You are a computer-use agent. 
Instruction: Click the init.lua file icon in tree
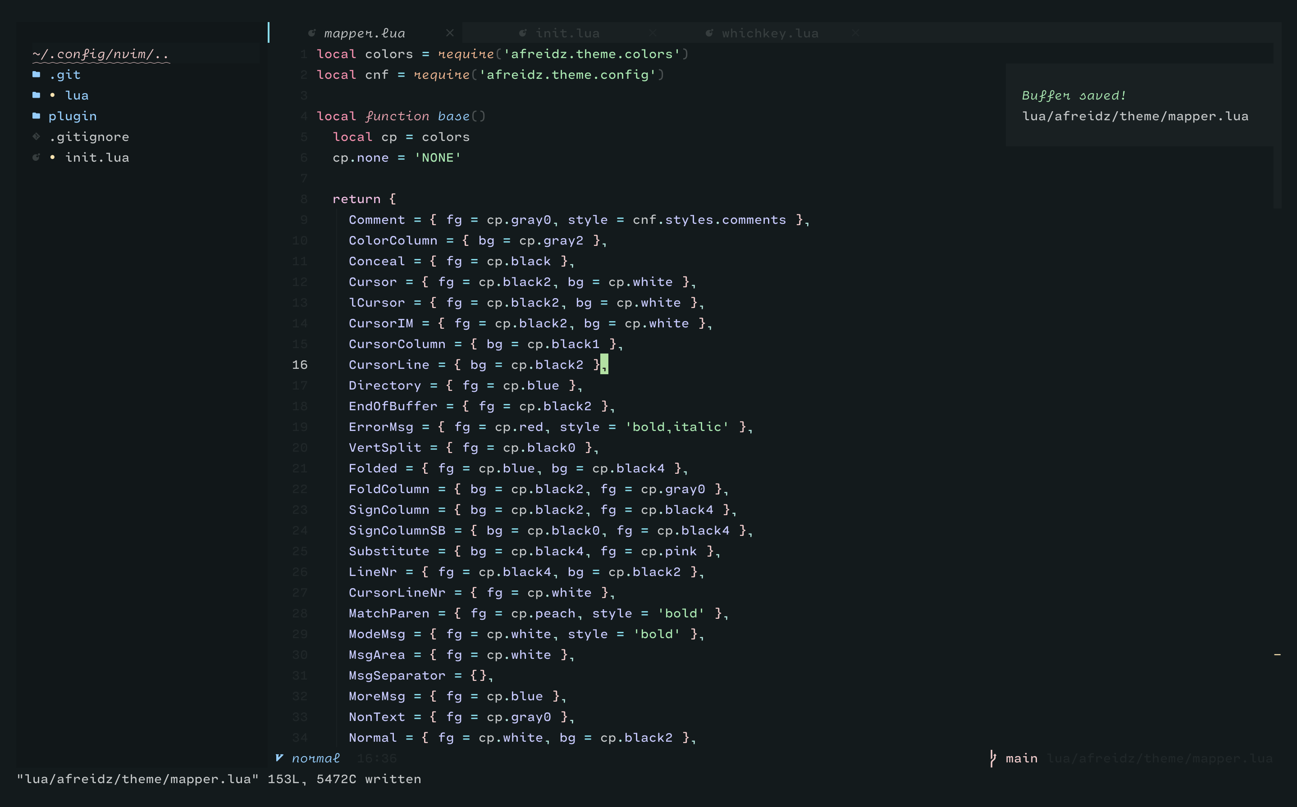pos(37,158)
